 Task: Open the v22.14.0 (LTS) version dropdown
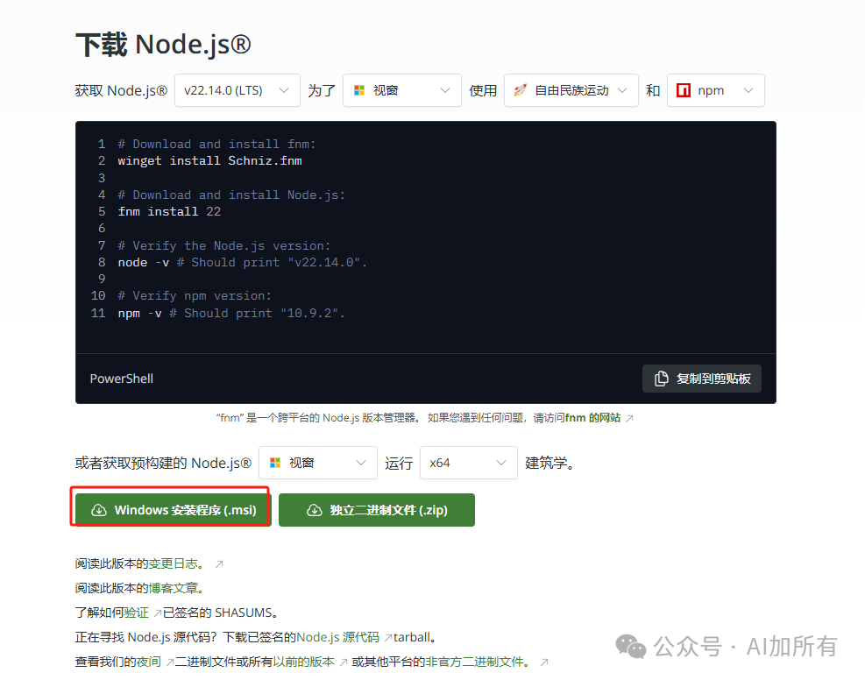point(238,90)
